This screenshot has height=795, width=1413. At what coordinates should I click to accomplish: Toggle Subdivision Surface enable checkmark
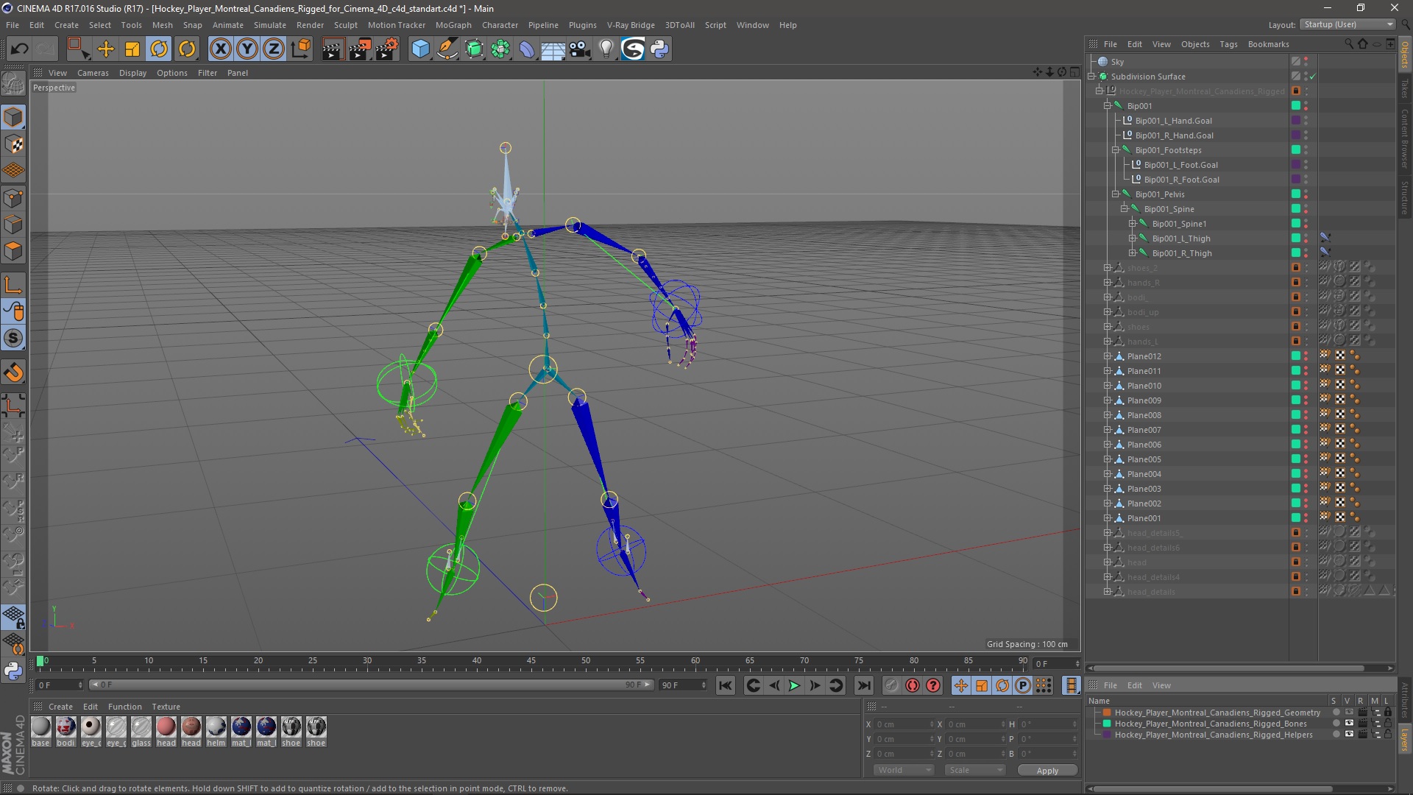click(x=1313, y=77)
